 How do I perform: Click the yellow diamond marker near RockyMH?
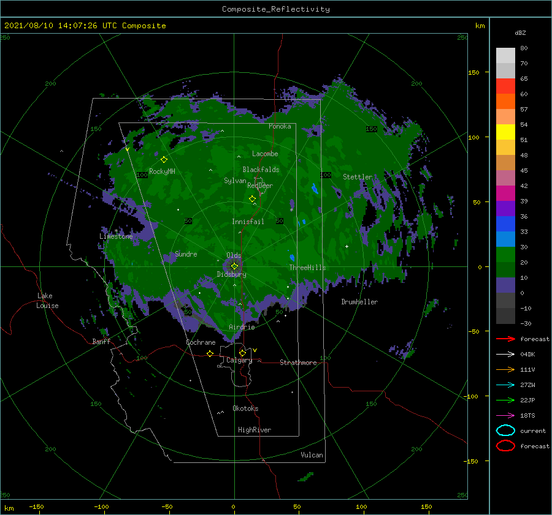164,160
